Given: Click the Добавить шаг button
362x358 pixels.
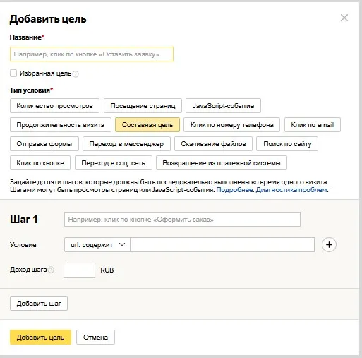Looking at the screenshot, I should [x=39, y=304].
